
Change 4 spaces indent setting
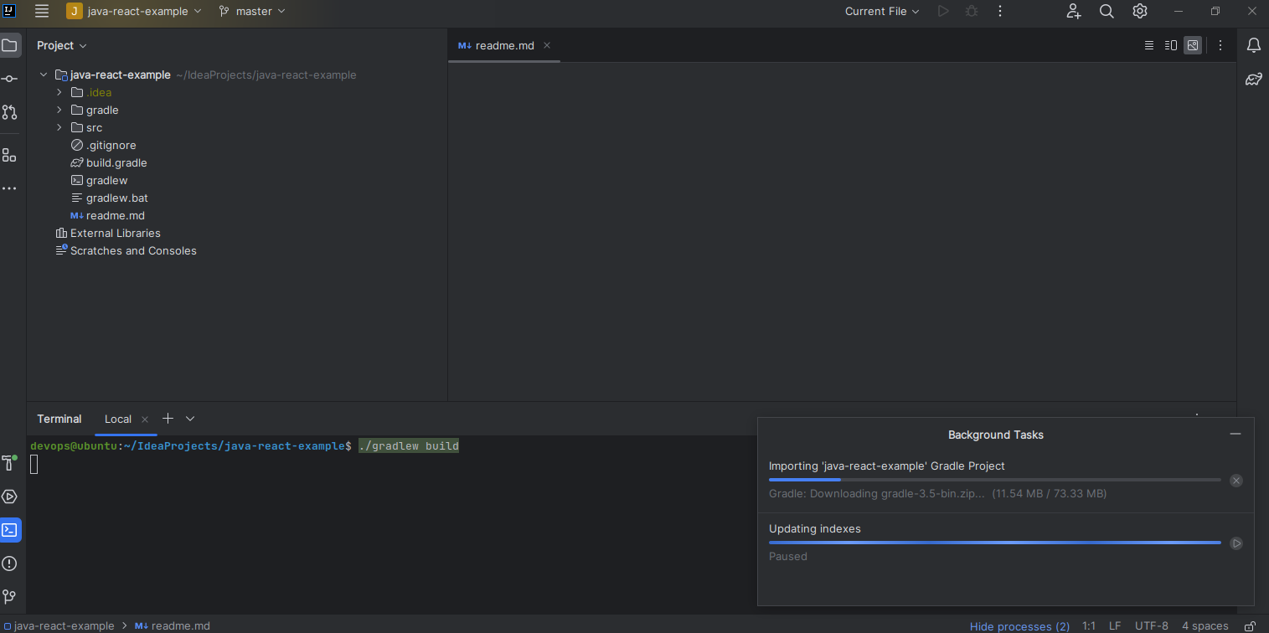point(1205,625)
